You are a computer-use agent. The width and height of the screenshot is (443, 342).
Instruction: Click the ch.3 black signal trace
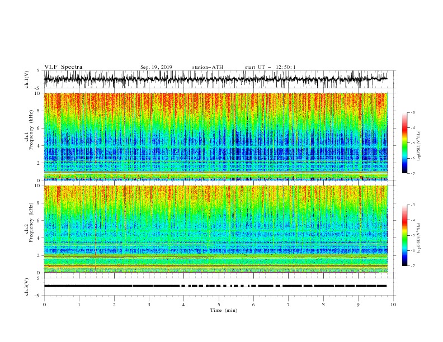pos(215,286)
